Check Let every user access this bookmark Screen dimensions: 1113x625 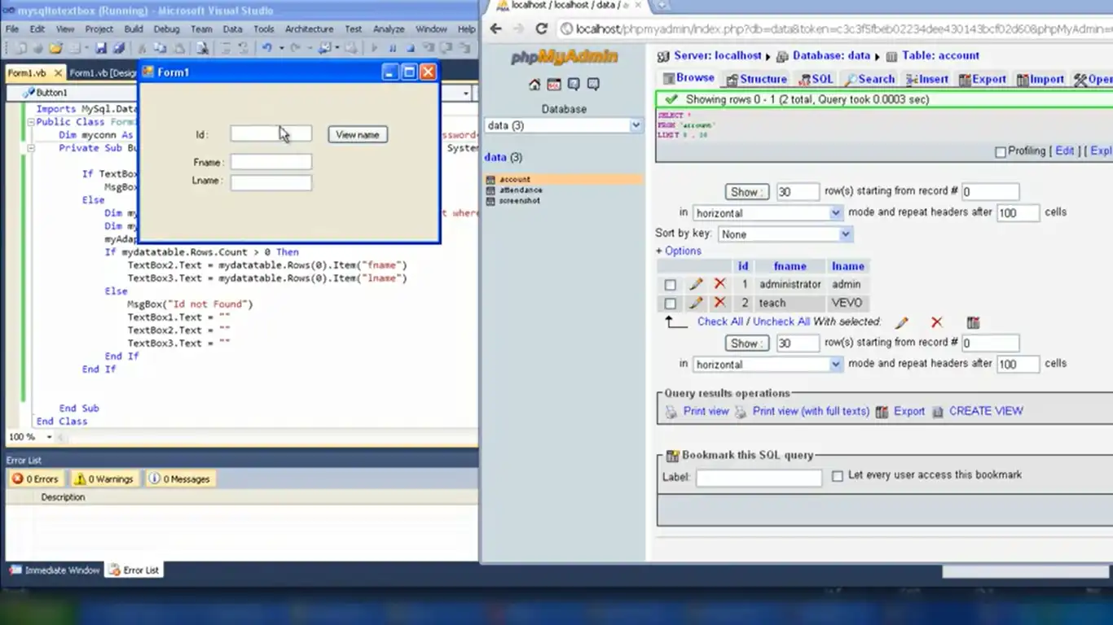[837, 476]
